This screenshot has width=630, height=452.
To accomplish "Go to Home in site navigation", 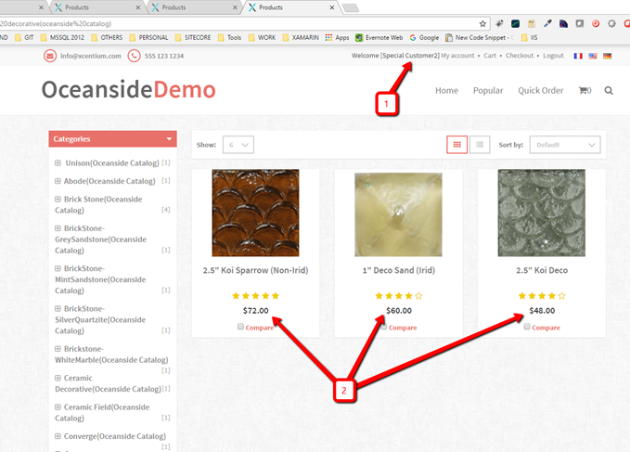I will [x=446, y=90].
